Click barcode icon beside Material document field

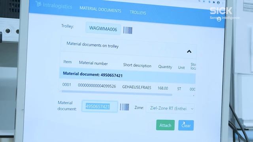[125, 107]
